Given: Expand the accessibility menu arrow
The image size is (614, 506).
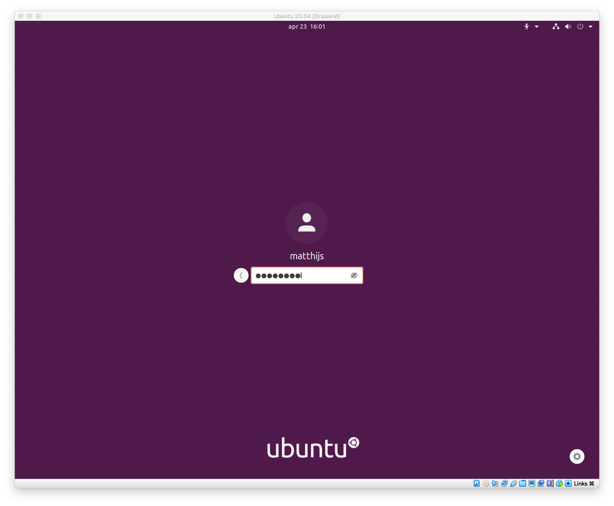Looking at the screenshot, I should 537,27.
